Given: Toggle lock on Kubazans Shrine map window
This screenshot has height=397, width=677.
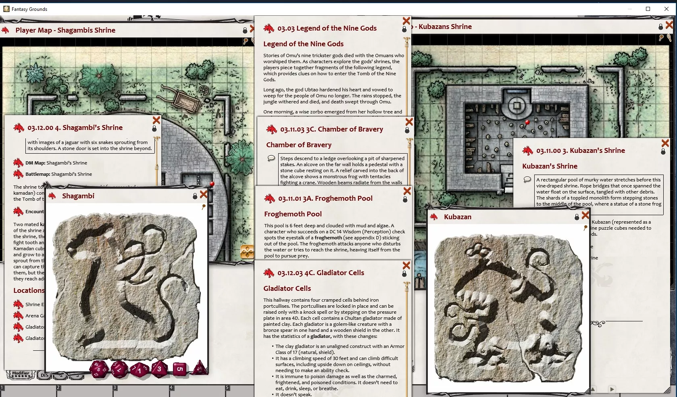Looking at the screenshot, I should tap(660, 27).
